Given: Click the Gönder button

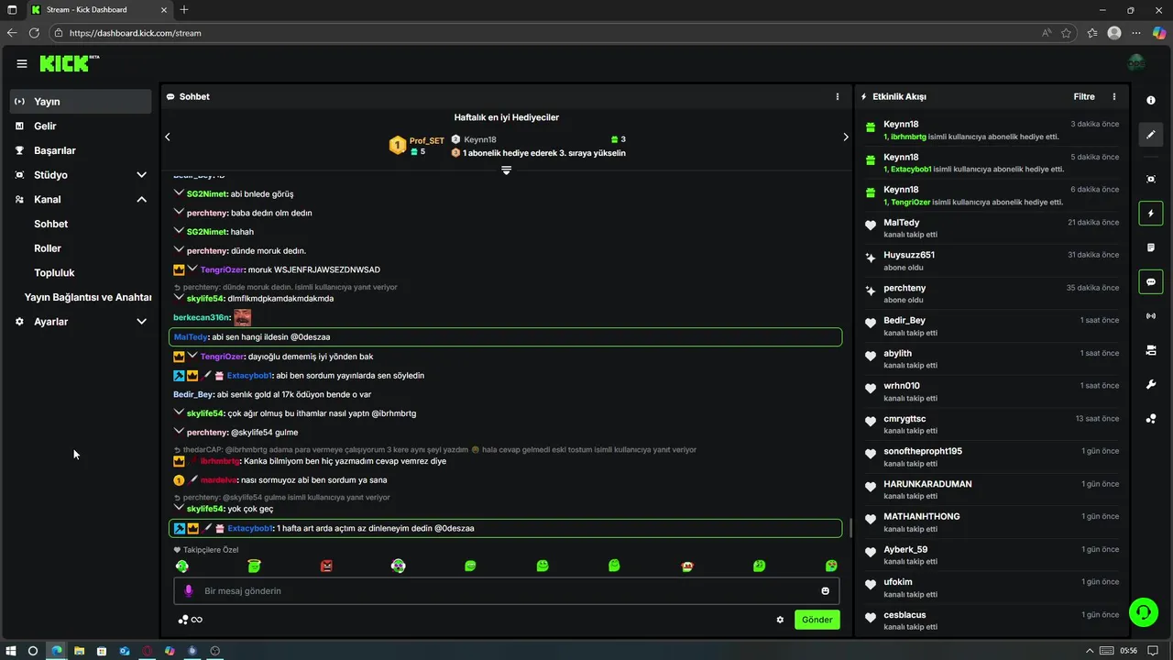Looking at the screenshot, I should point(817,620).
